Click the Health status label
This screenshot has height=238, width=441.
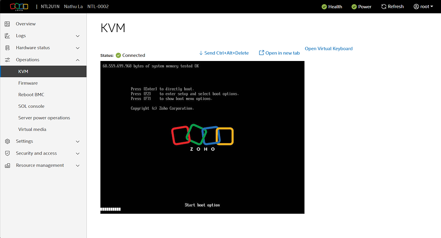[335, 7]
